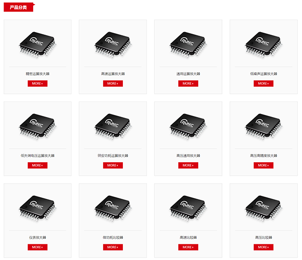Open the 纳安功耗运算放大器 text link

pos(113,156)
